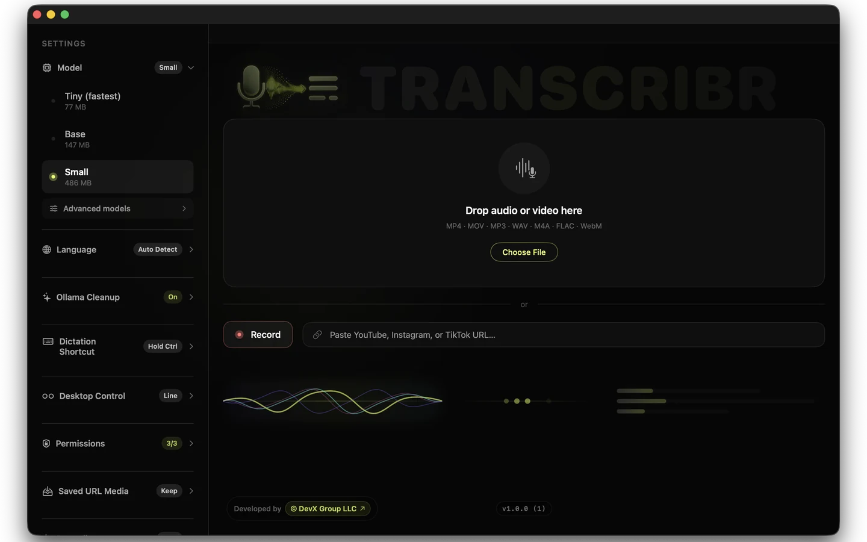Click the Small model badge
The image size is (867, 542).
coord(168,67)
